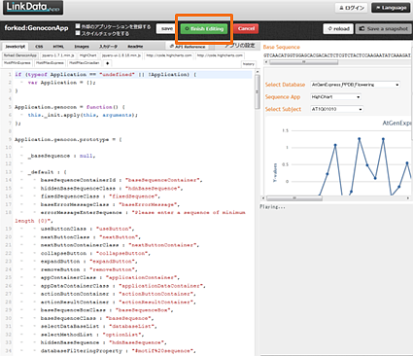
Task: Click the Base Sequence horizontal scrollbar thumb
Action: click(303, 62)
